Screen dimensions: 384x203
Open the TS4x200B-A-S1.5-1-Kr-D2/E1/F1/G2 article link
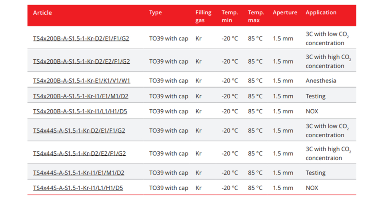[x=81, y=39]
